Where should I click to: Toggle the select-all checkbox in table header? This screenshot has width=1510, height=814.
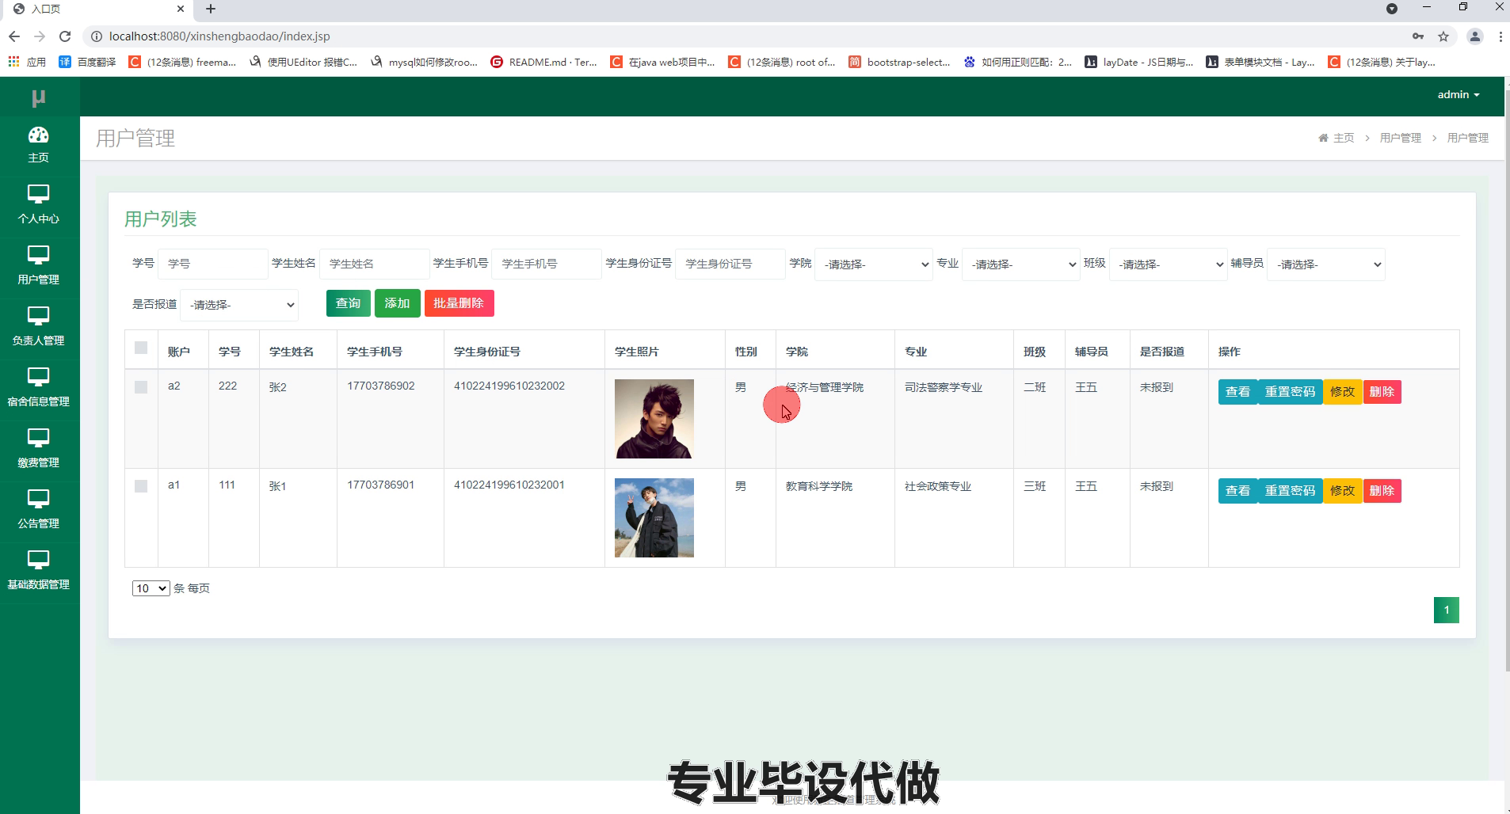pyautogui.click(x=141, y=348)
